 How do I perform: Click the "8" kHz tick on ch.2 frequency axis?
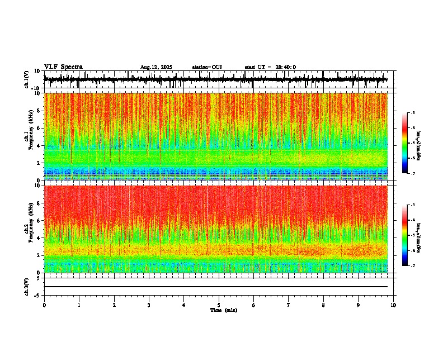click(39, 203)
